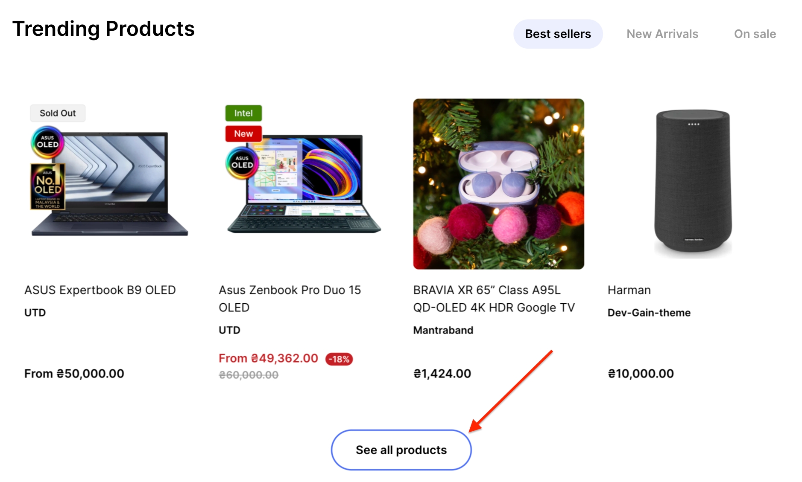Click the See all products button

(401, 450)
